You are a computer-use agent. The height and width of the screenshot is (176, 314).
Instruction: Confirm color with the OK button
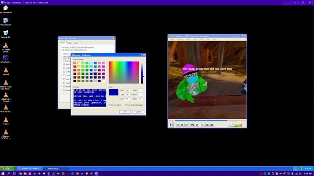tap(125, 112)
